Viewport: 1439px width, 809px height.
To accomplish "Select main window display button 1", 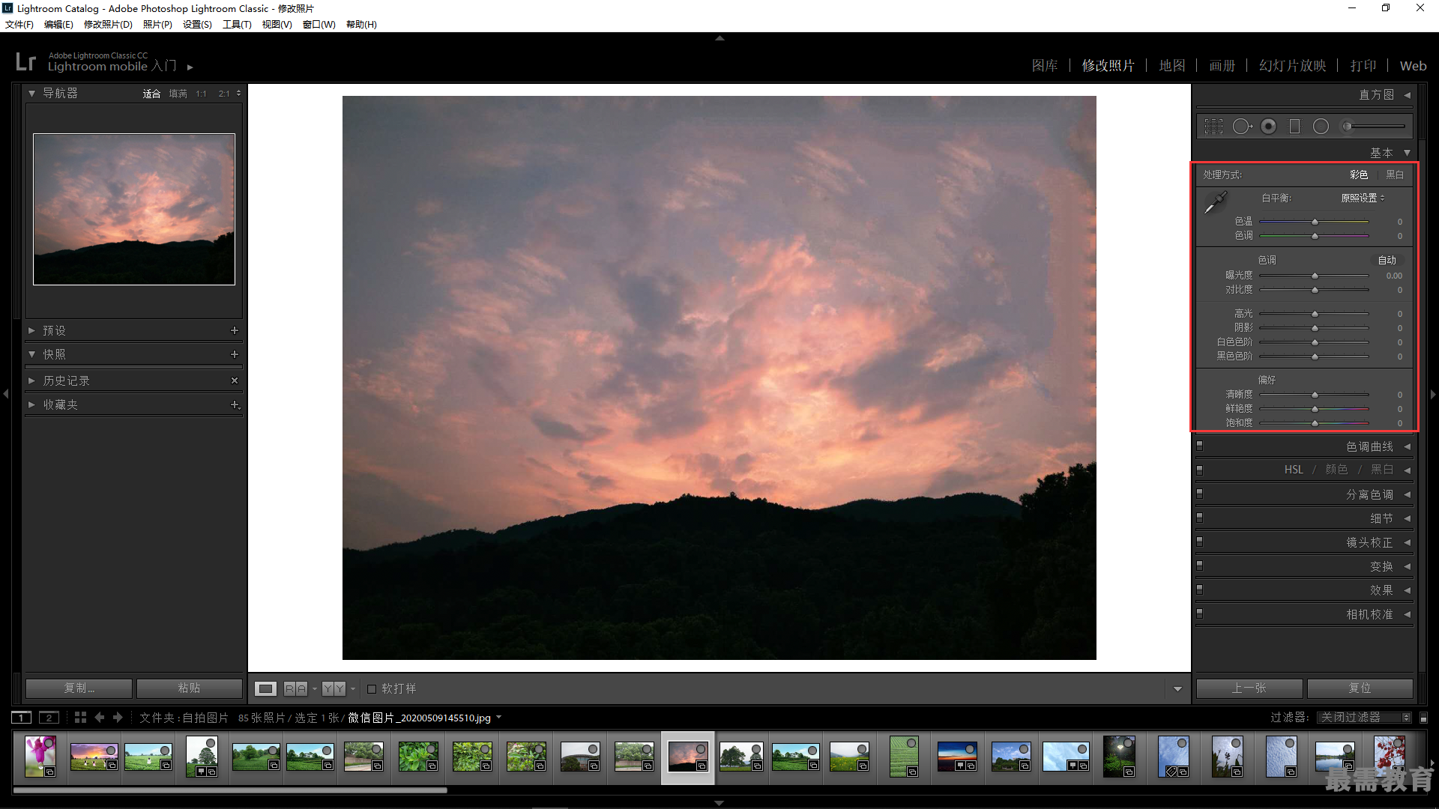I will coord(22,718).
